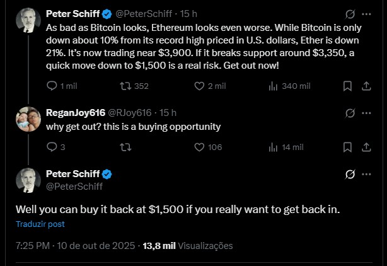Open more options on Peter Schiff's bottom reply
The image size is (387, 266).
tap(367, 174)
